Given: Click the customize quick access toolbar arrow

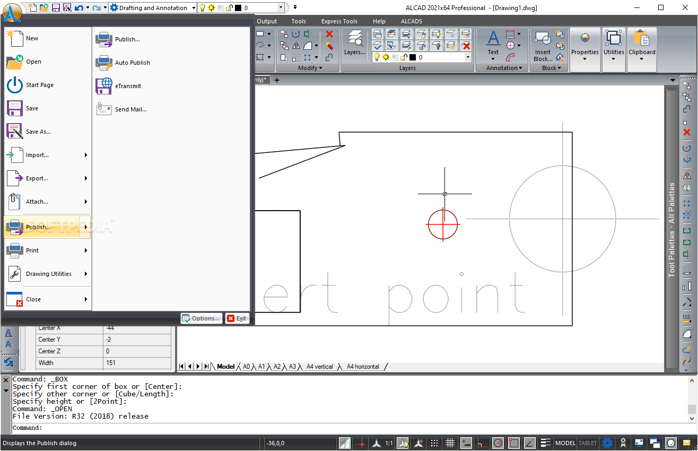Looking at the screenshot, I should (x=295, y=7).
